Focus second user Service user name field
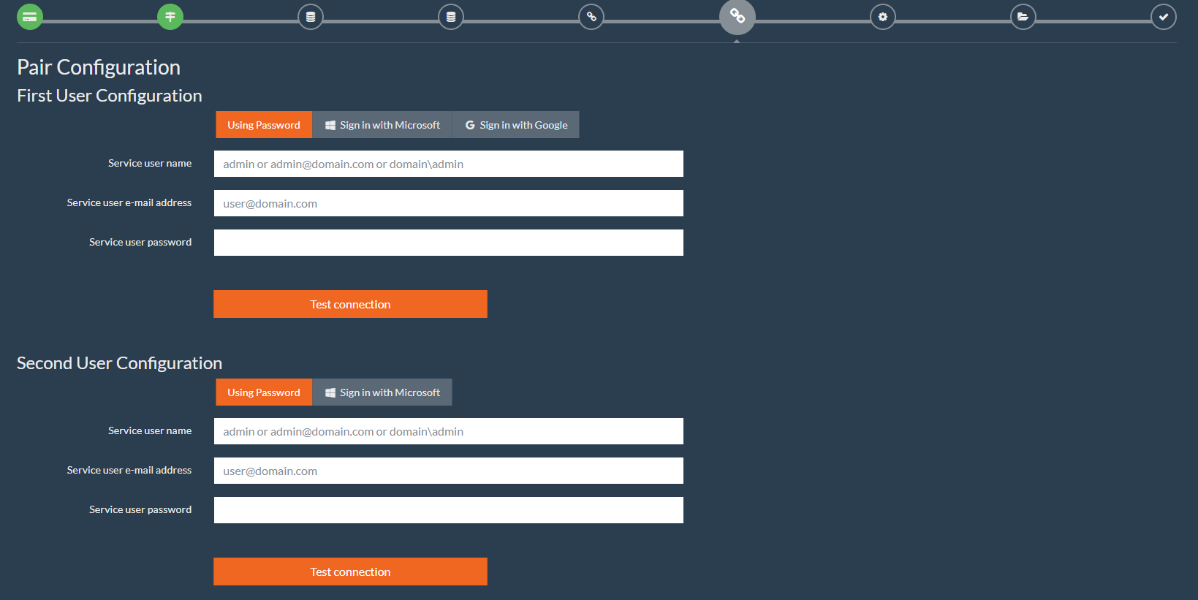The image size is (1198, 600). [x=449, y=431]
